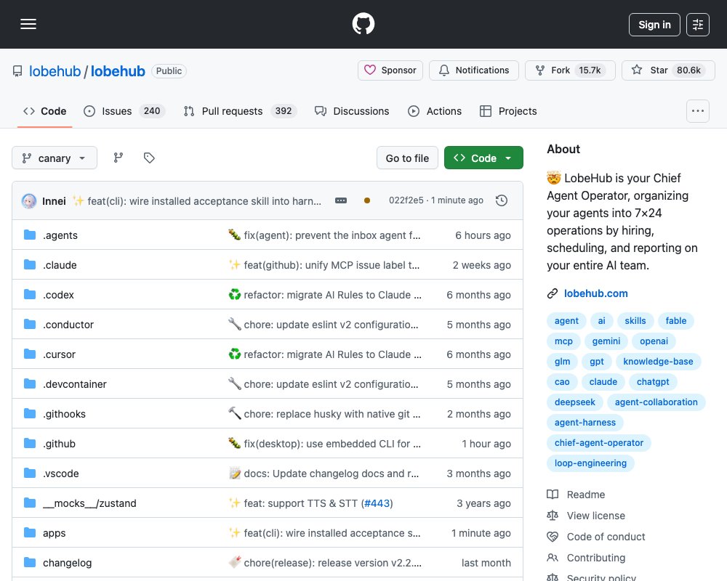Switch to the Issues tab
The image size is (727, 581).
[x=124, y=111]
